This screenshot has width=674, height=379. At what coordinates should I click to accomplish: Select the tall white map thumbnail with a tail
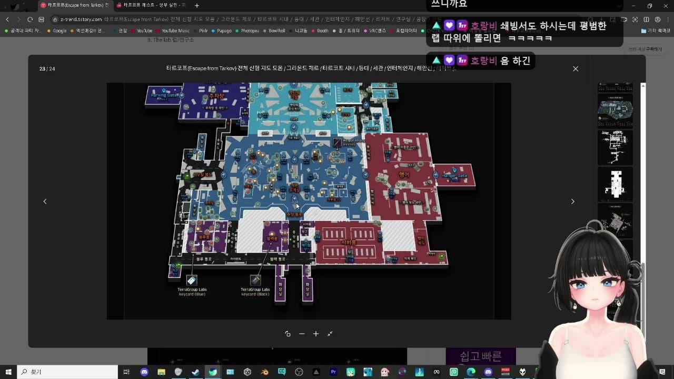pos(615,147)
